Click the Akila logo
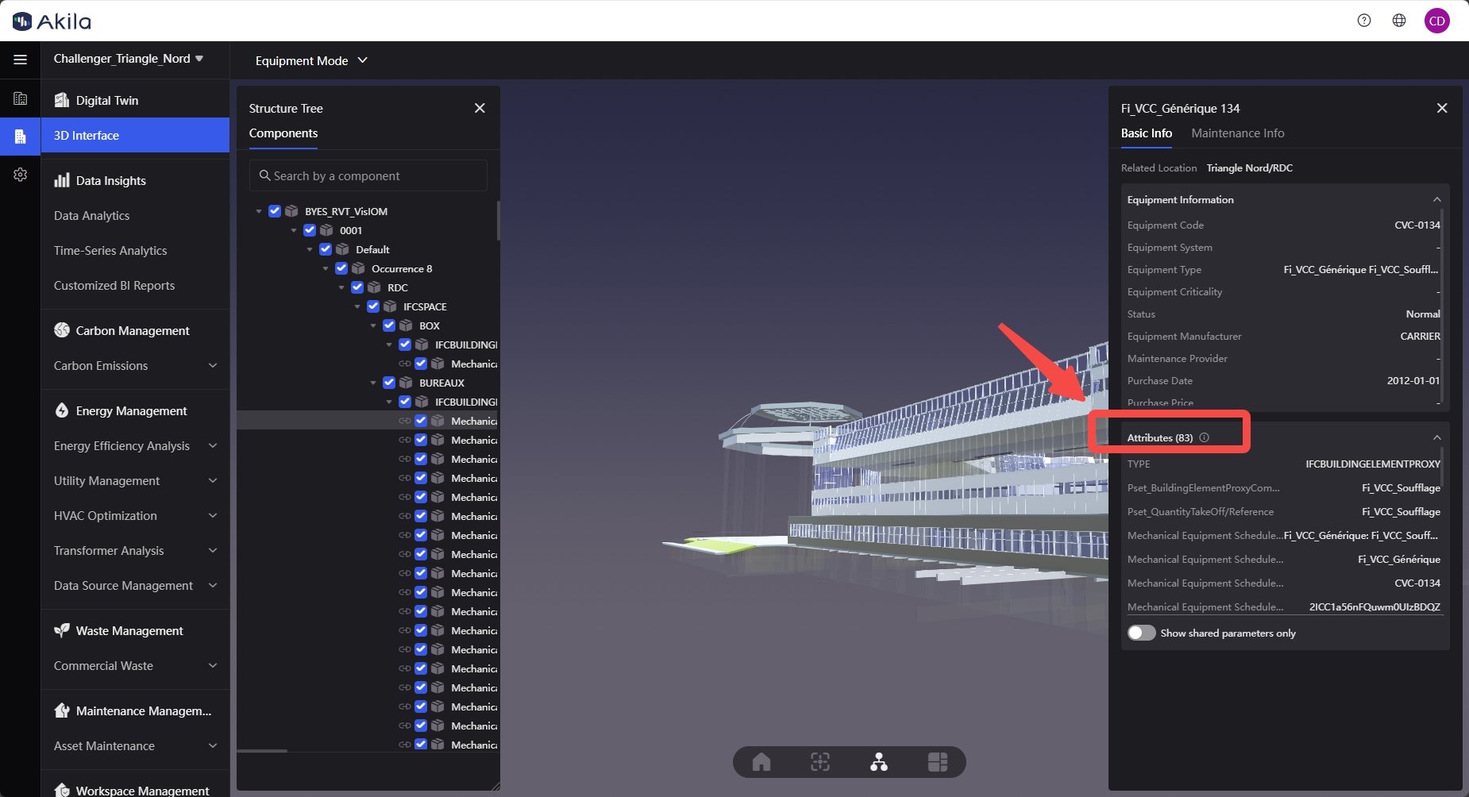 (52, 21)
